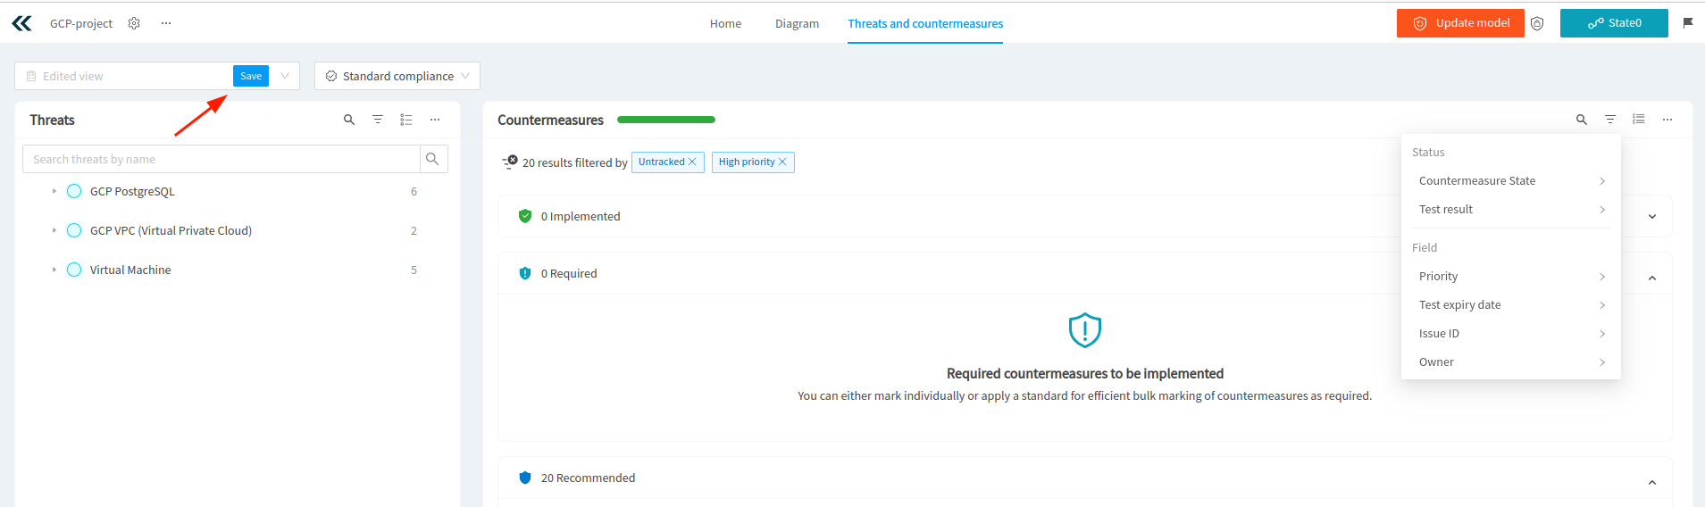Screen dimensions: 1705x507
Task: Click the Update model button
Action: click(1460, 23)
